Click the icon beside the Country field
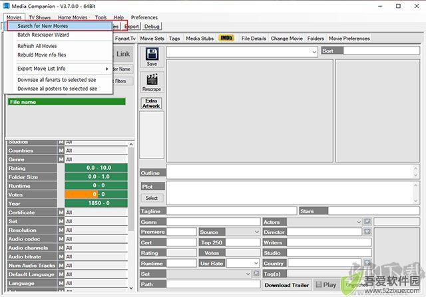The width and height of the screenshot is (426, 297). (x=367, y=263)
